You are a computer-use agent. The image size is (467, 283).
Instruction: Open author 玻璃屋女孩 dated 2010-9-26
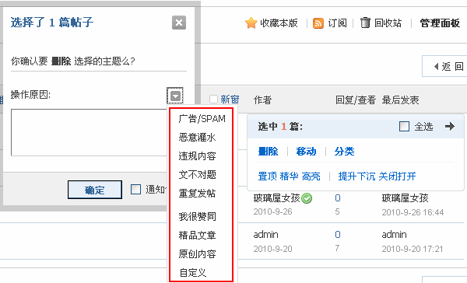tap(276, 198)
